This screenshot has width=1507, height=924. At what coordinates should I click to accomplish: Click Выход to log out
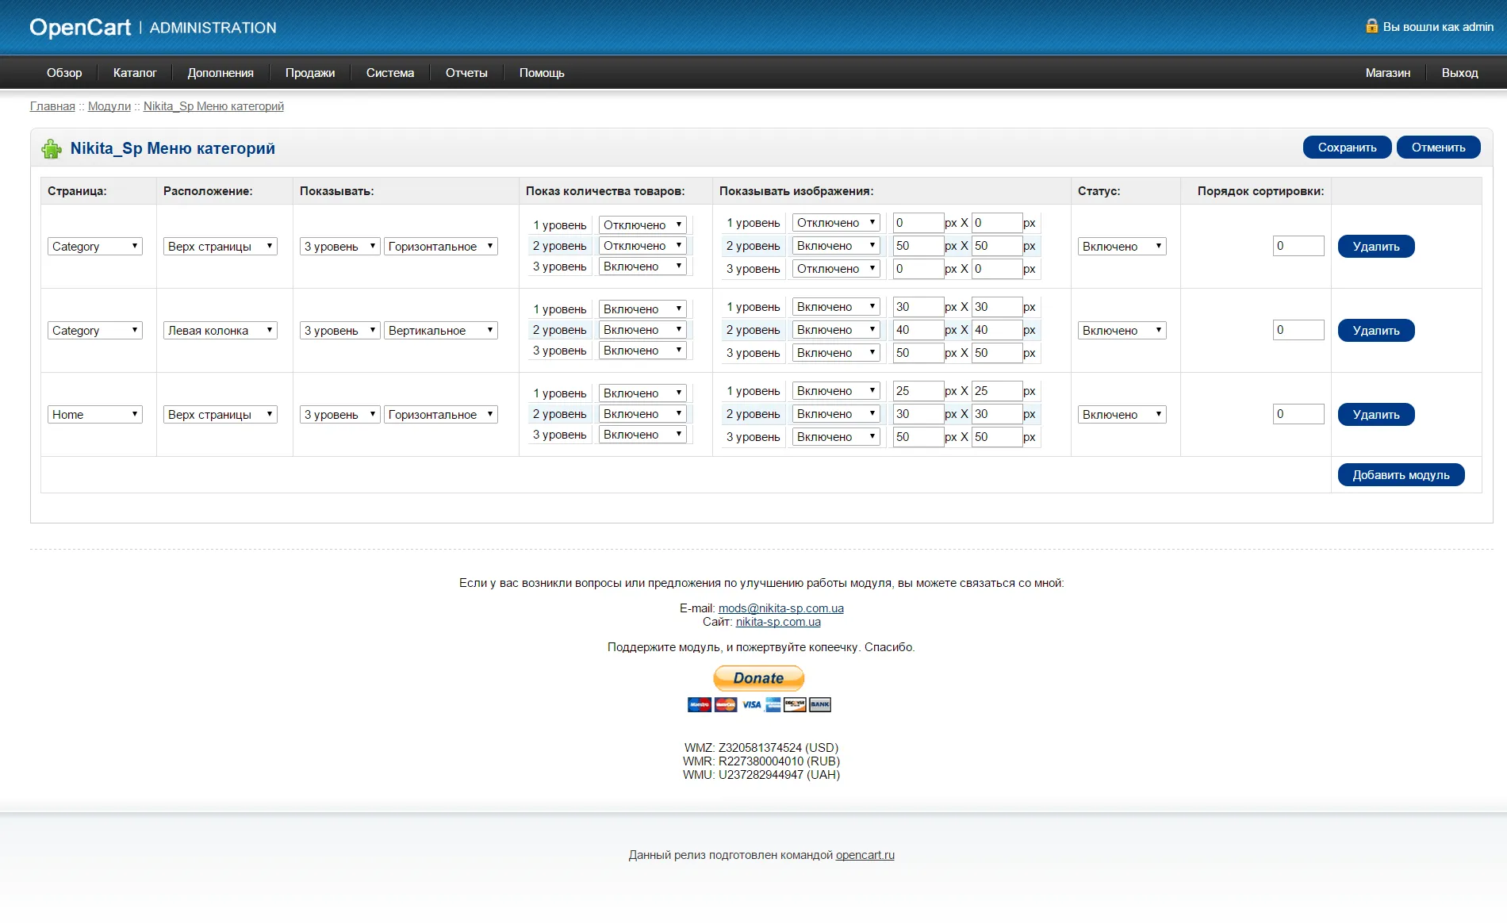tap(1459, 73)
